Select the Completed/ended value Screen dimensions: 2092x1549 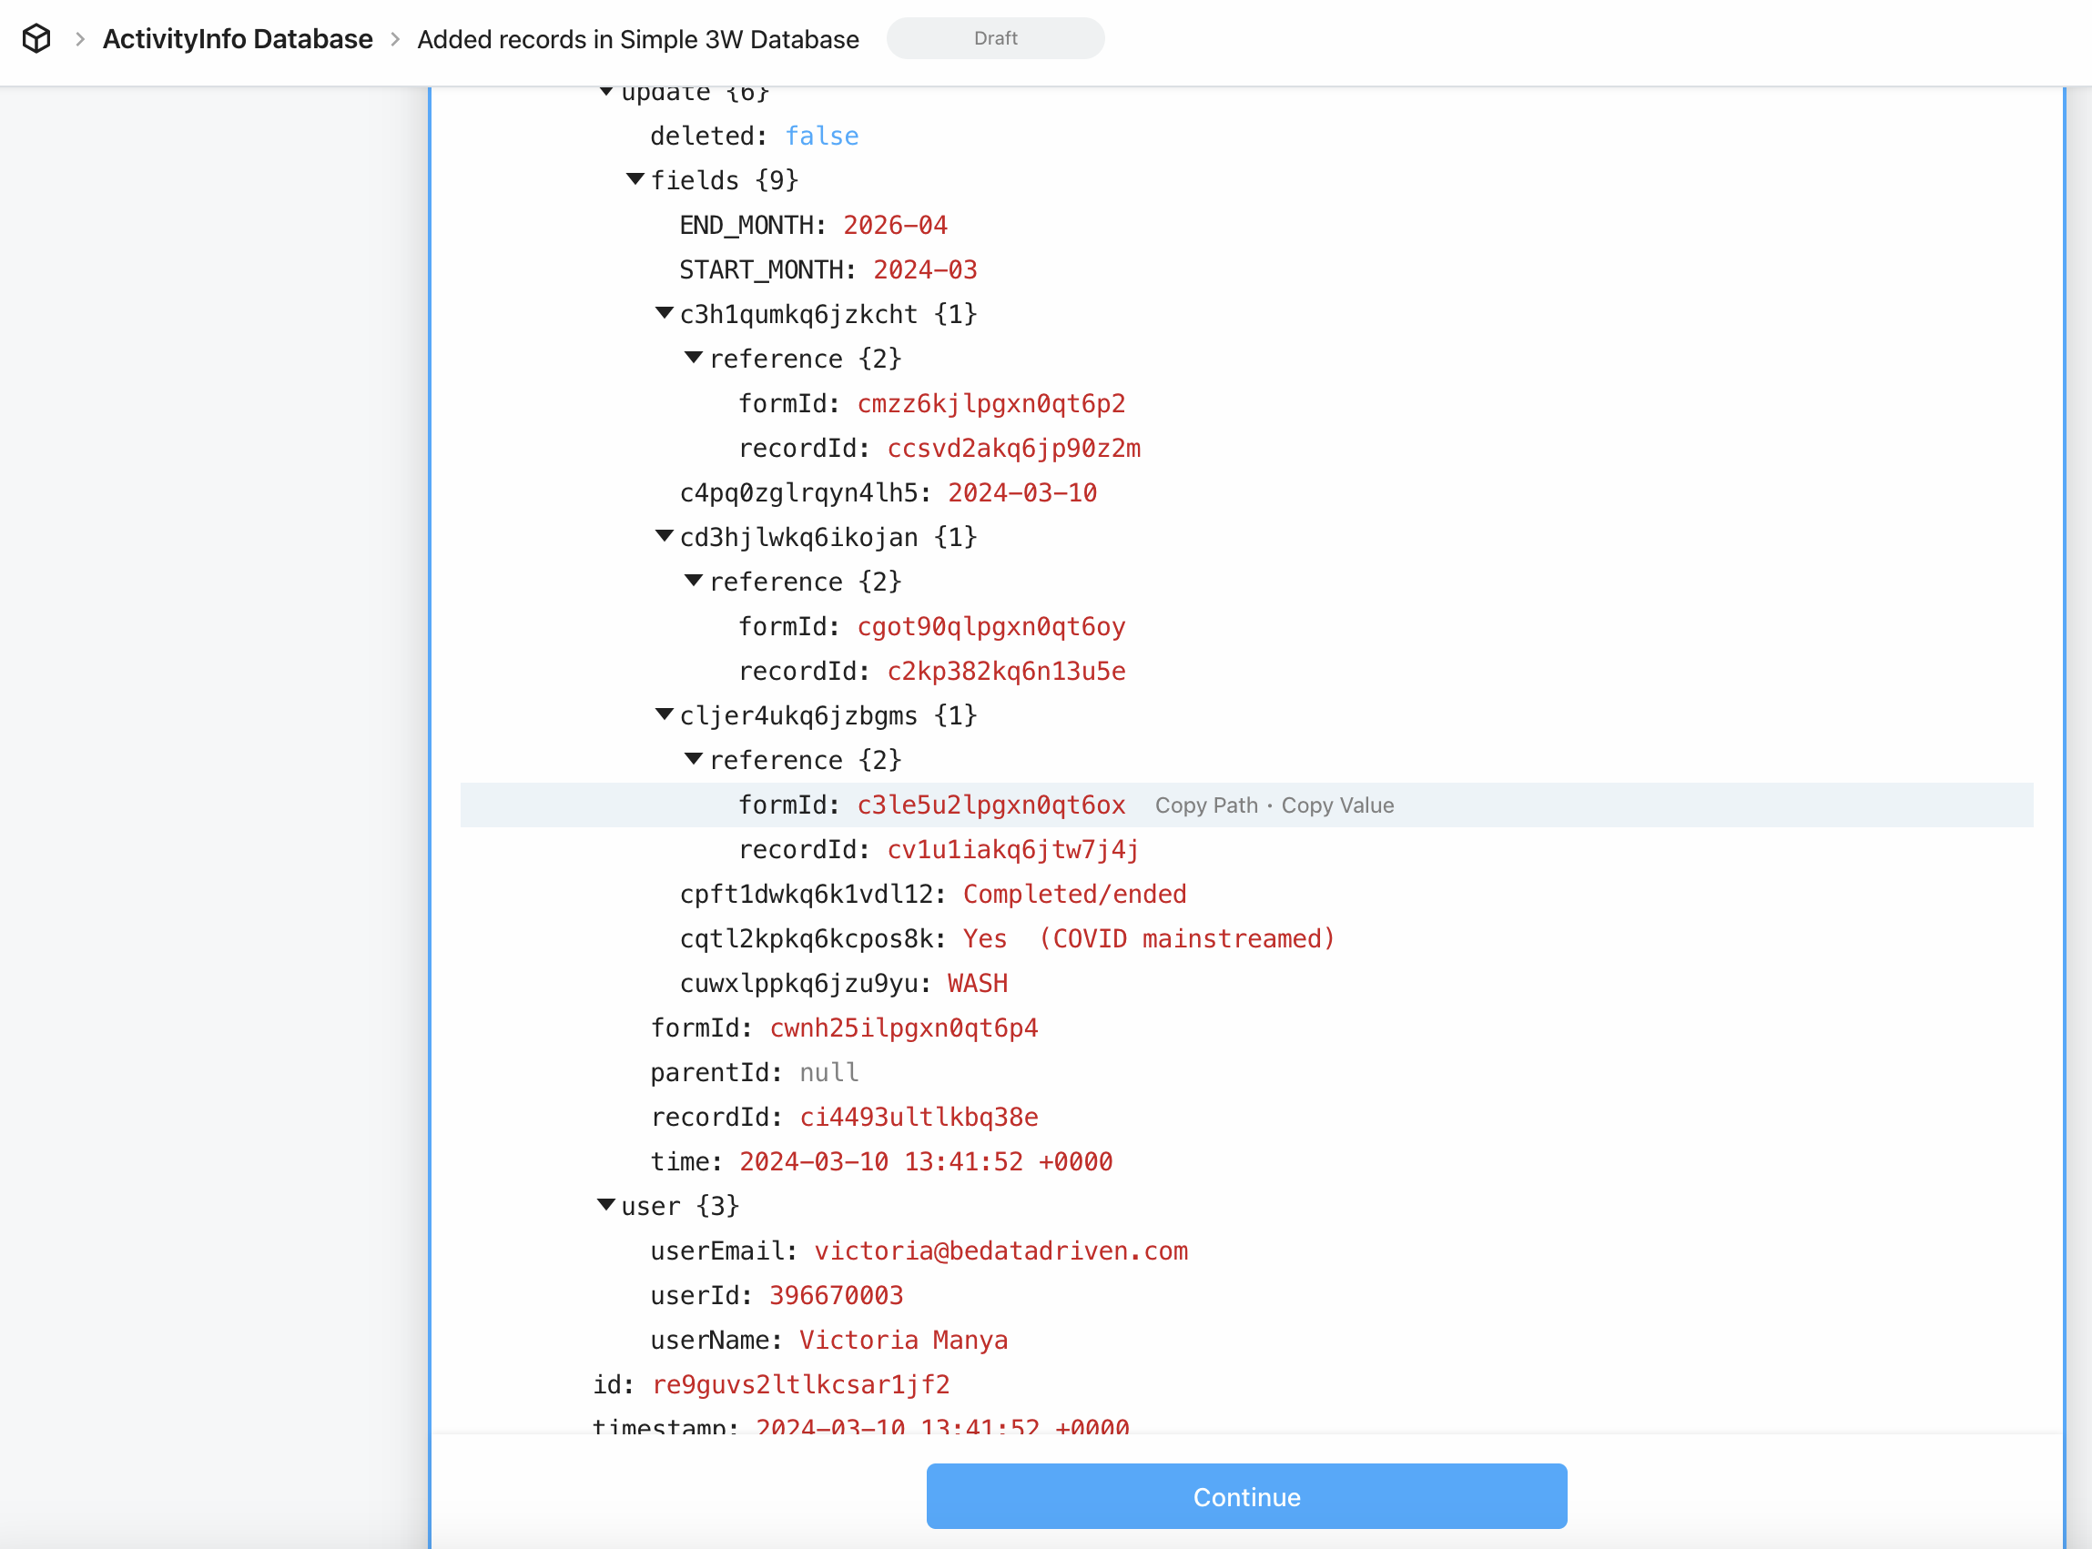1074,895
